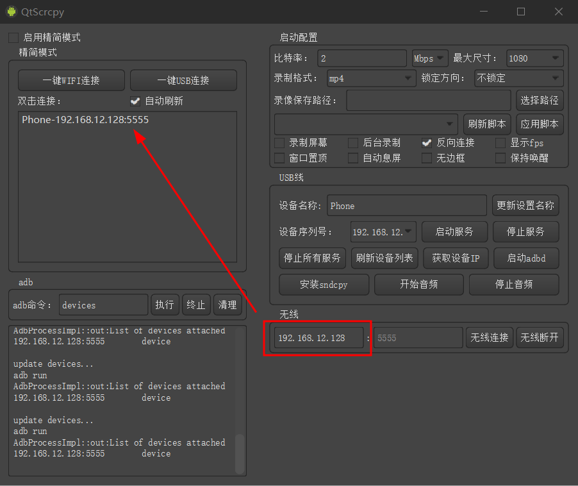This screenshot has width=578, height=486.
Task: Click the 更新设置名称 button
Action: click(x=525, y=205)
